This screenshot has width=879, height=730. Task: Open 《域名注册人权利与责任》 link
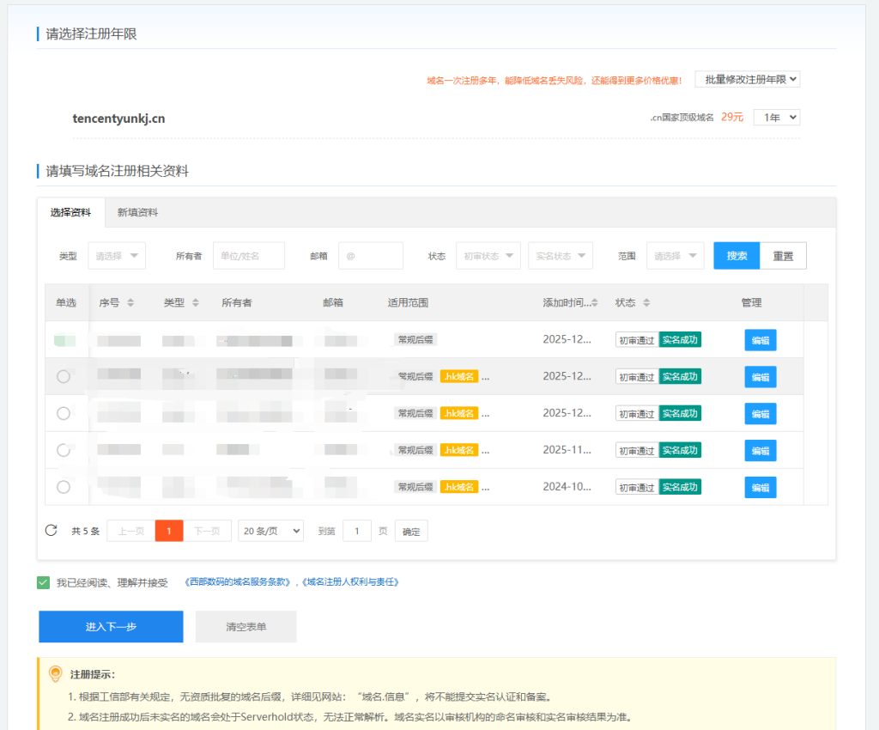[x=350, y=582]
